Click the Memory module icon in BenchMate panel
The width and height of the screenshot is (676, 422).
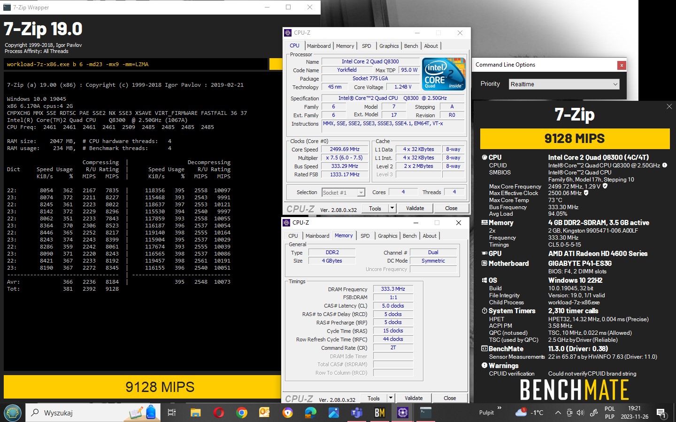tap(484, 223)
